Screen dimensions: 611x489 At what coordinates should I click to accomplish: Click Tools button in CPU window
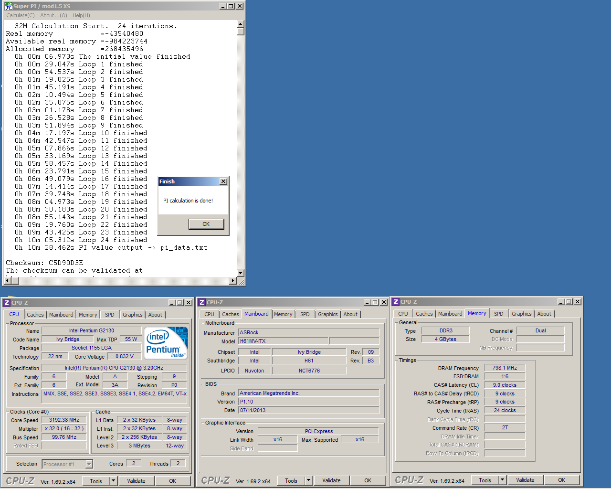[96, 481]
